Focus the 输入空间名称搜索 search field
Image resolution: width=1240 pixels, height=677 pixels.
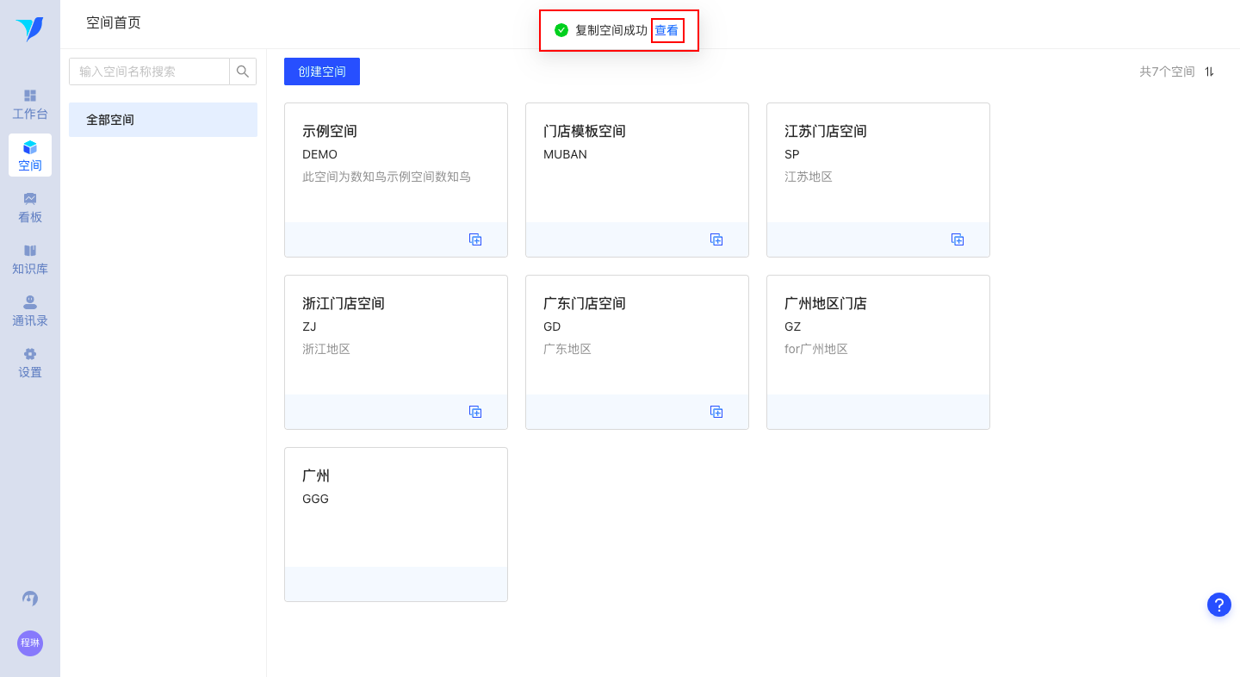pos(149,71)
